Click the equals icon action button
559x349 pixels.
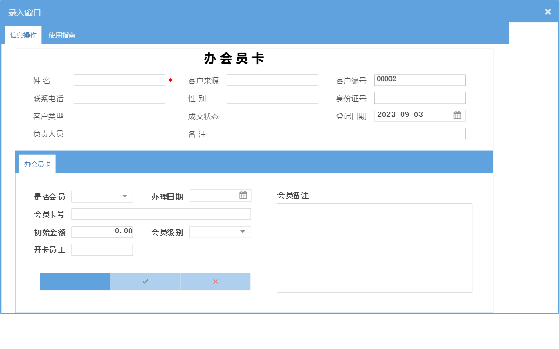[75, 281]
